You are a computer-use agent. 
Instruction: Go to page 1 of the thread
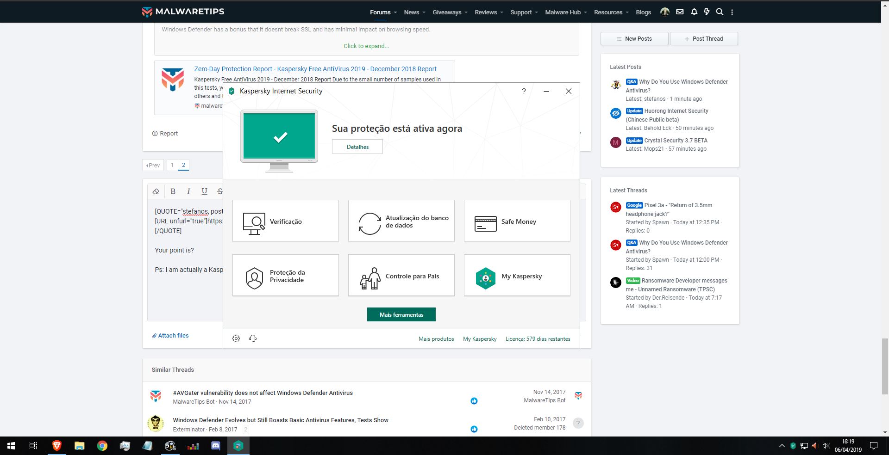point(172,165)
